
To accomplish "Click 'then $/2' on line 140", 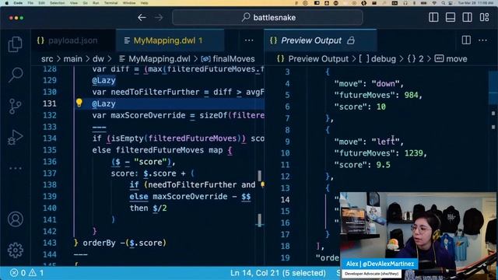I will click(148, 208).
